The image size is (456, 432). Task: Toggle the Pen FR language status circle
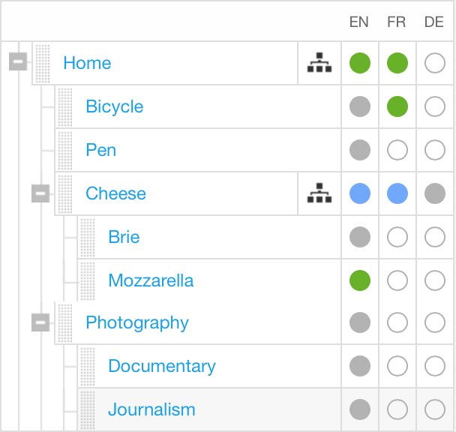(x=397, y=151)
